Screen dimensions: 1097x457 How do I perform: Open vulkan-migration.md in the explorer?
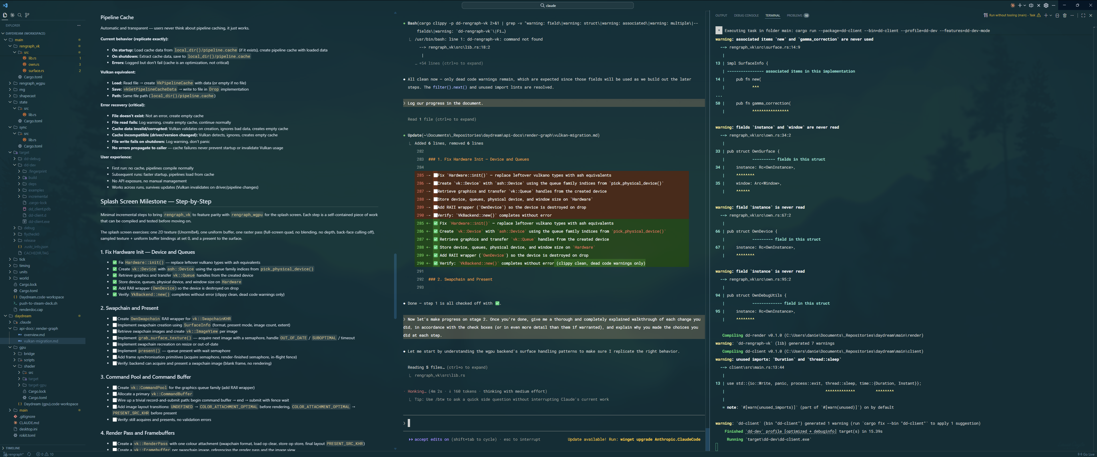[41, 341]
